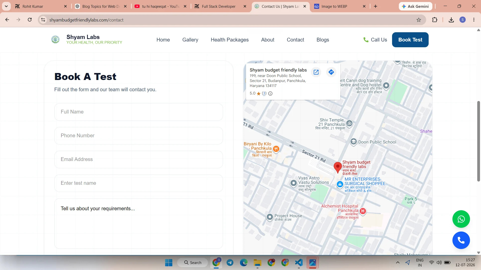Select the Shyam budget friendly labs red pin
Image resolution: width=481 pixels, height=270 pixels.
[x=338, y=167]
